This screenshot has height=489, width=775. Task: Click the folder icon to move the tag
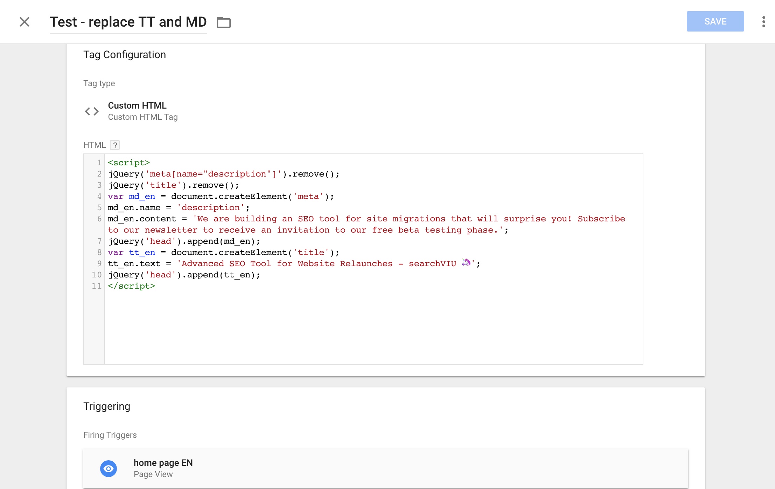click(223, 22)
